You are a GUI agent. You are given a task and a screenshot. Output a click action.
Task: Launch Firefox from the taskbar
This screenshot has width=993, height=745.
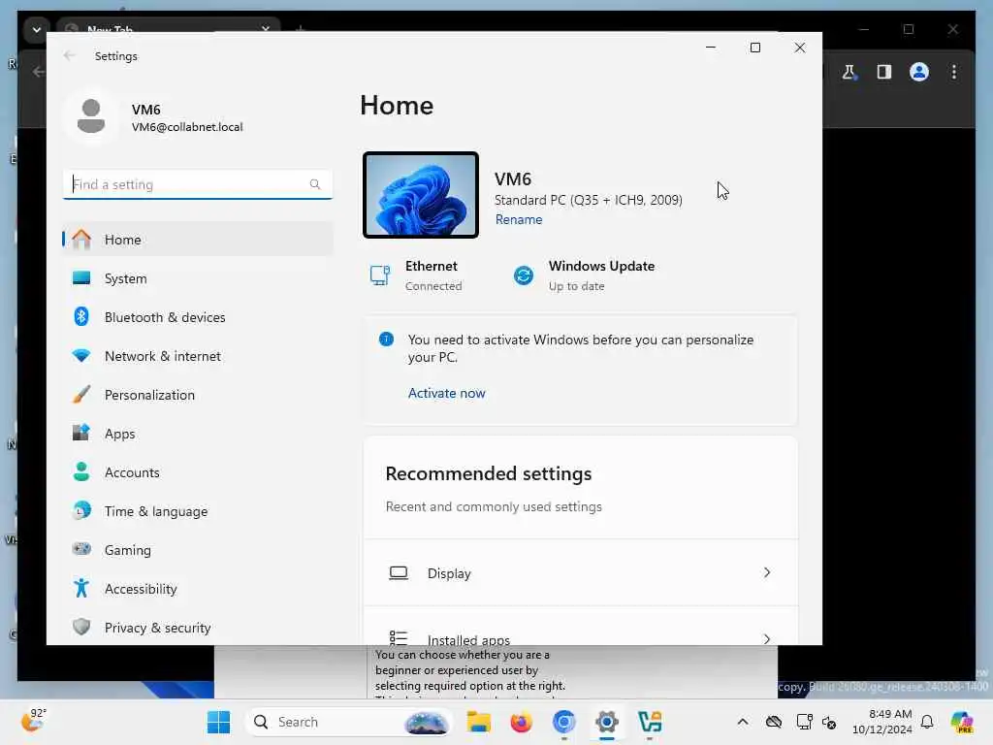coord(521,722)
